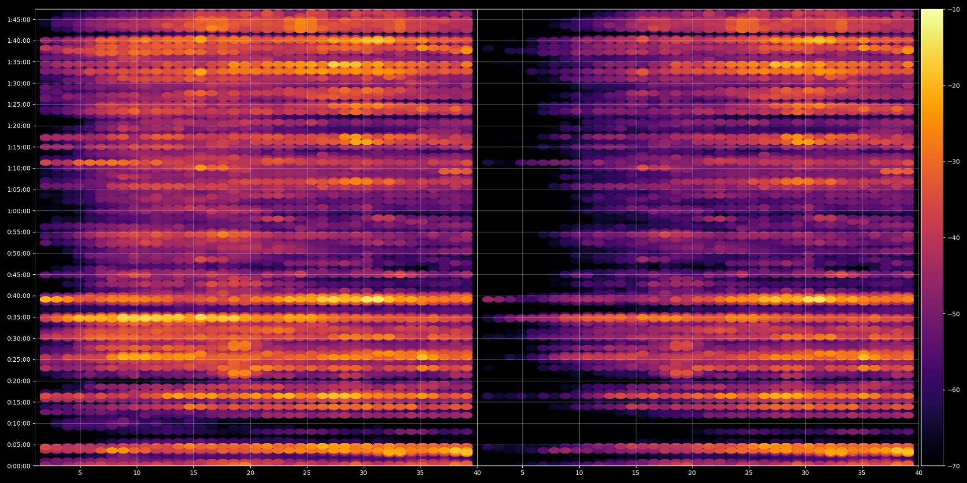Viewport: 967px width, 483px height.
Task: Select x-axis tick 30 under right heatmap
Action: 805,473
